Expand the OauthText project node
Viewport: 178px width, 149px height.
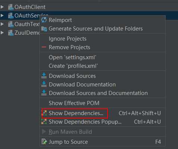[x=2, y=24]
